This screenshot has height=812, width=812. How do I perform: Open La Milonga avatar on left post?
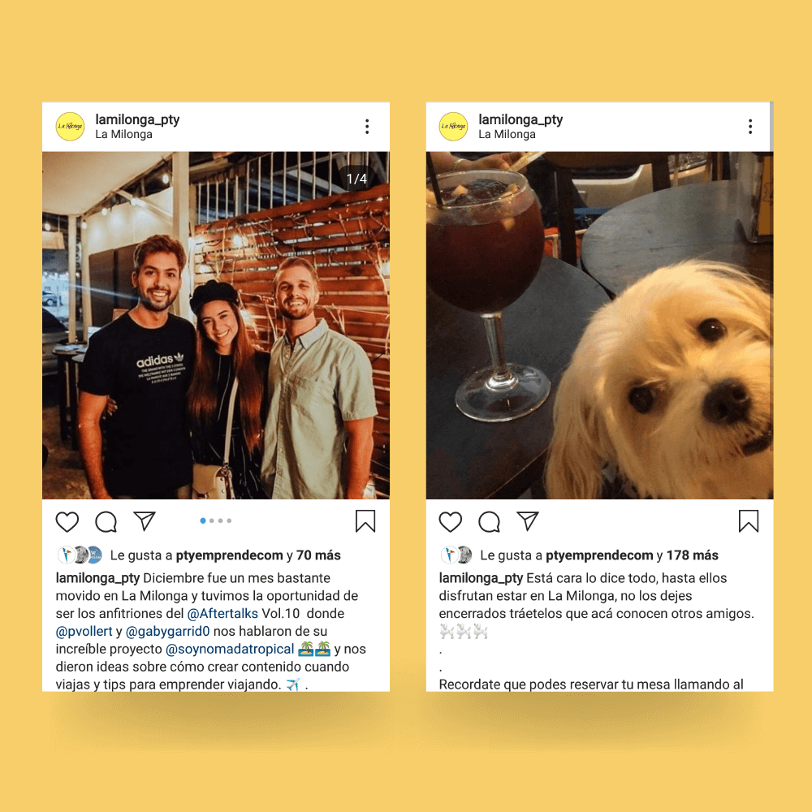tap(70, 127)
